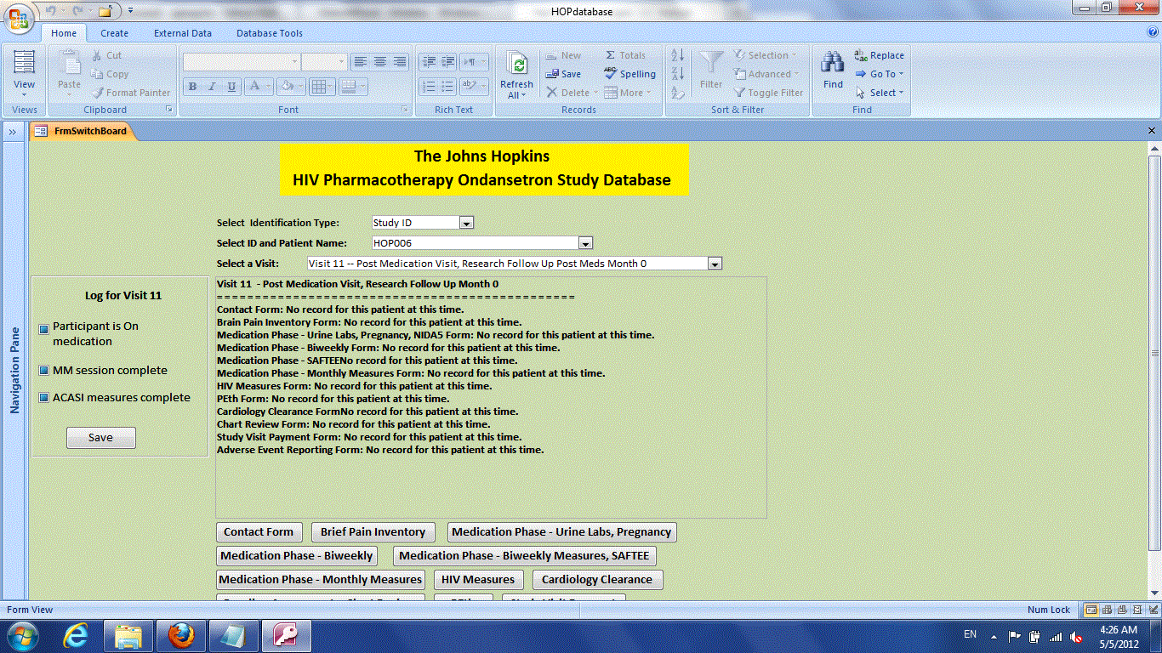Viewport: 1162px width, 653px height.
Task: Toggle Participant is On medication checkbox
Action: 44,330
